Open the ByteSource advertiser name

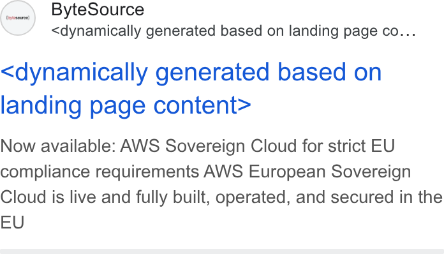(98, 10)
